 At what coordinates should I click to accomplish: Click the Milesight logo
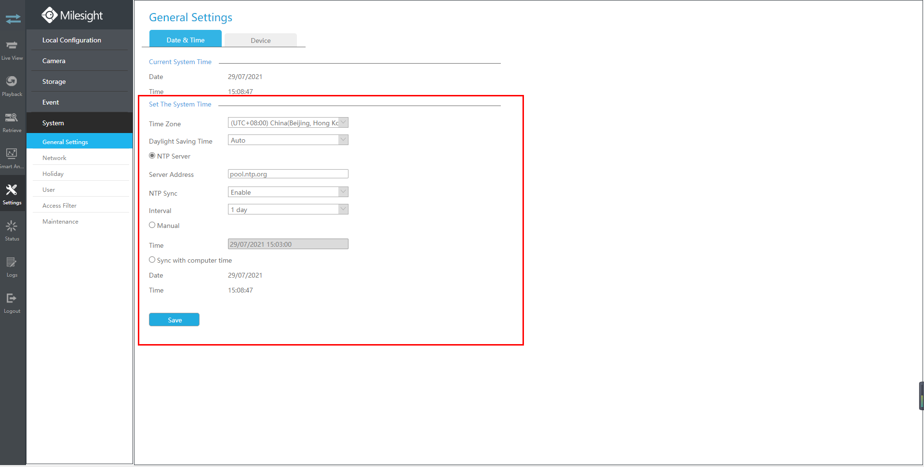72,15
